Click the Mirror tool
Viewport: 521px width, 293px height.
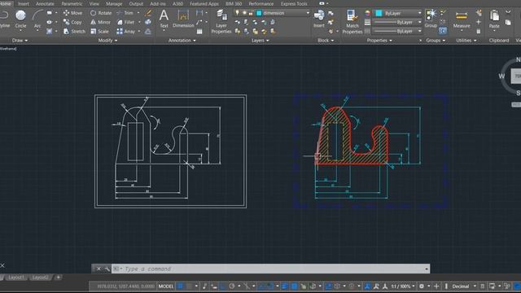(x=100, y=22)
